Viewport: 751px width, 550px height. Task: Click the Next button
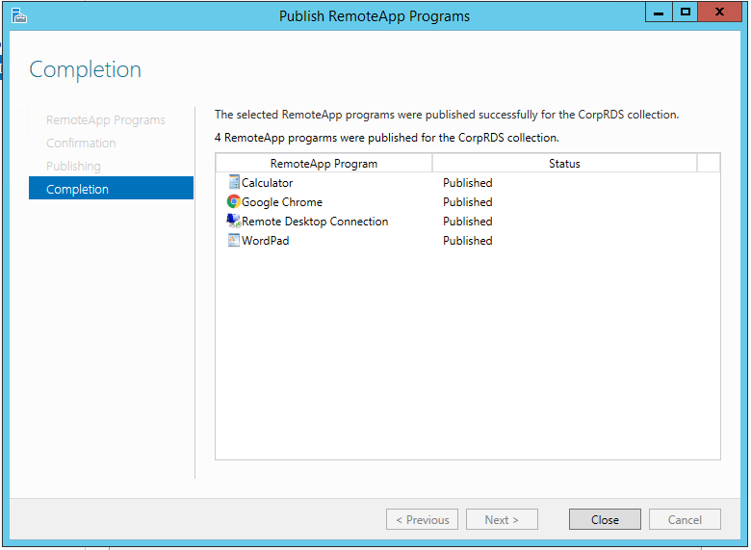502,519
